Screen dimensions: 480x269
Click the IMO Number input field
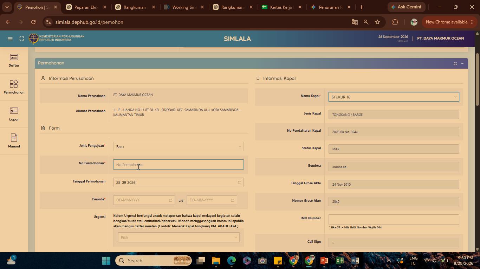point(394,219)
